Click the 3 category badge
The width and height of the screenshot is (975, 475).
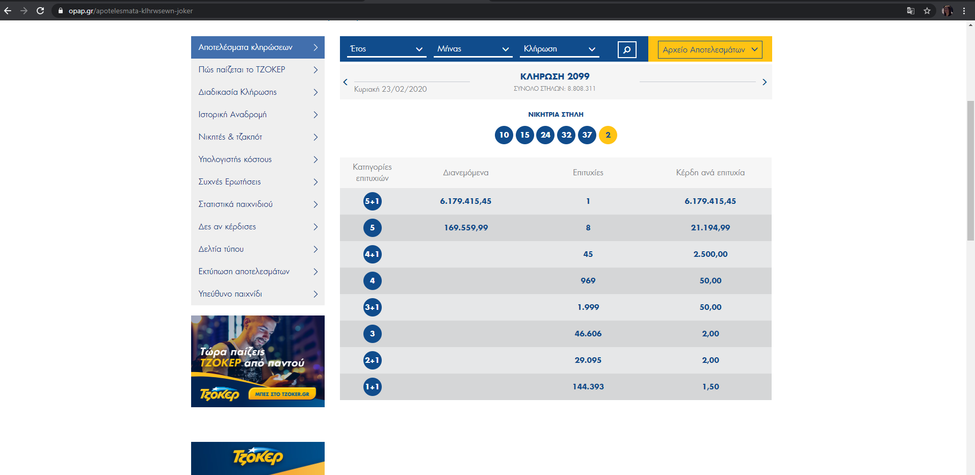coord(373,334)
